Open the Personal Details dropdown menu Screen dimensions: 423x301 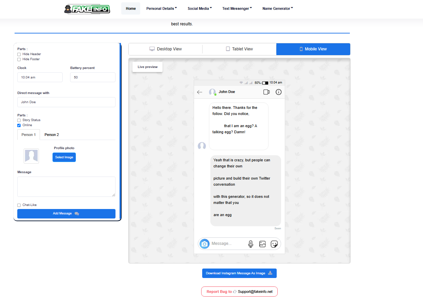point(162,8)
